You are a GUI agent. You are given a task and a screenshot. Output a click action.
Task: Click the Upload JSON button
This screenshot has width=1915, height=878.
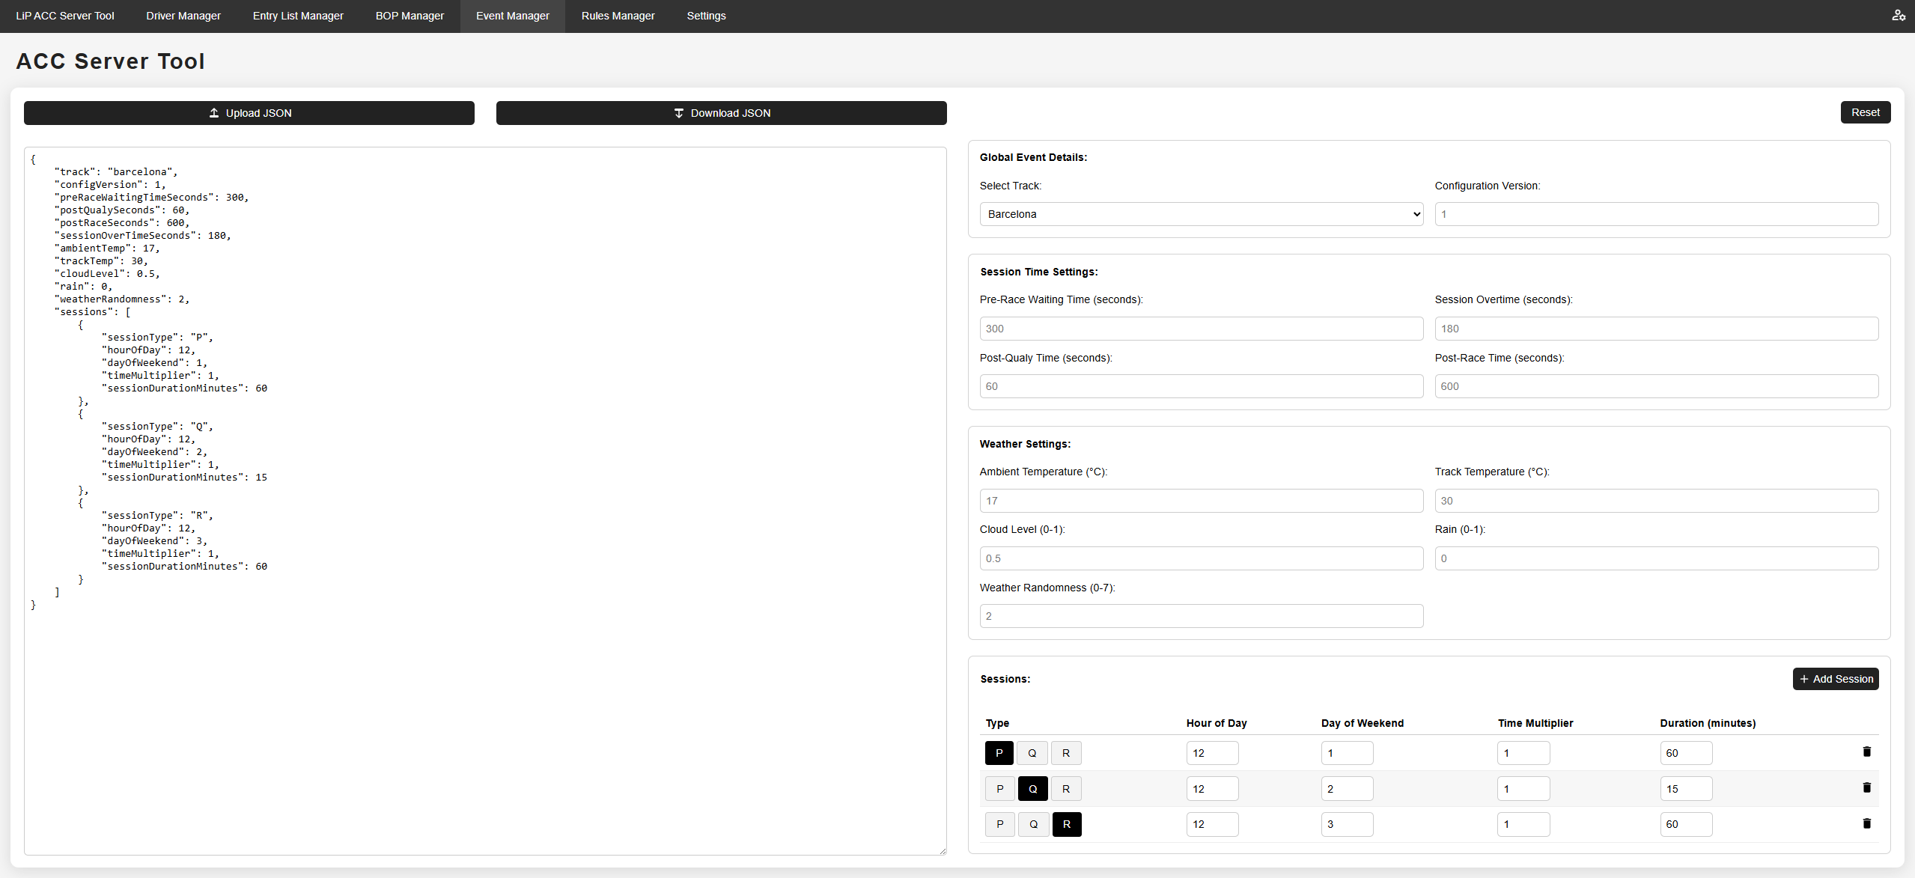(x=249, y=113)
